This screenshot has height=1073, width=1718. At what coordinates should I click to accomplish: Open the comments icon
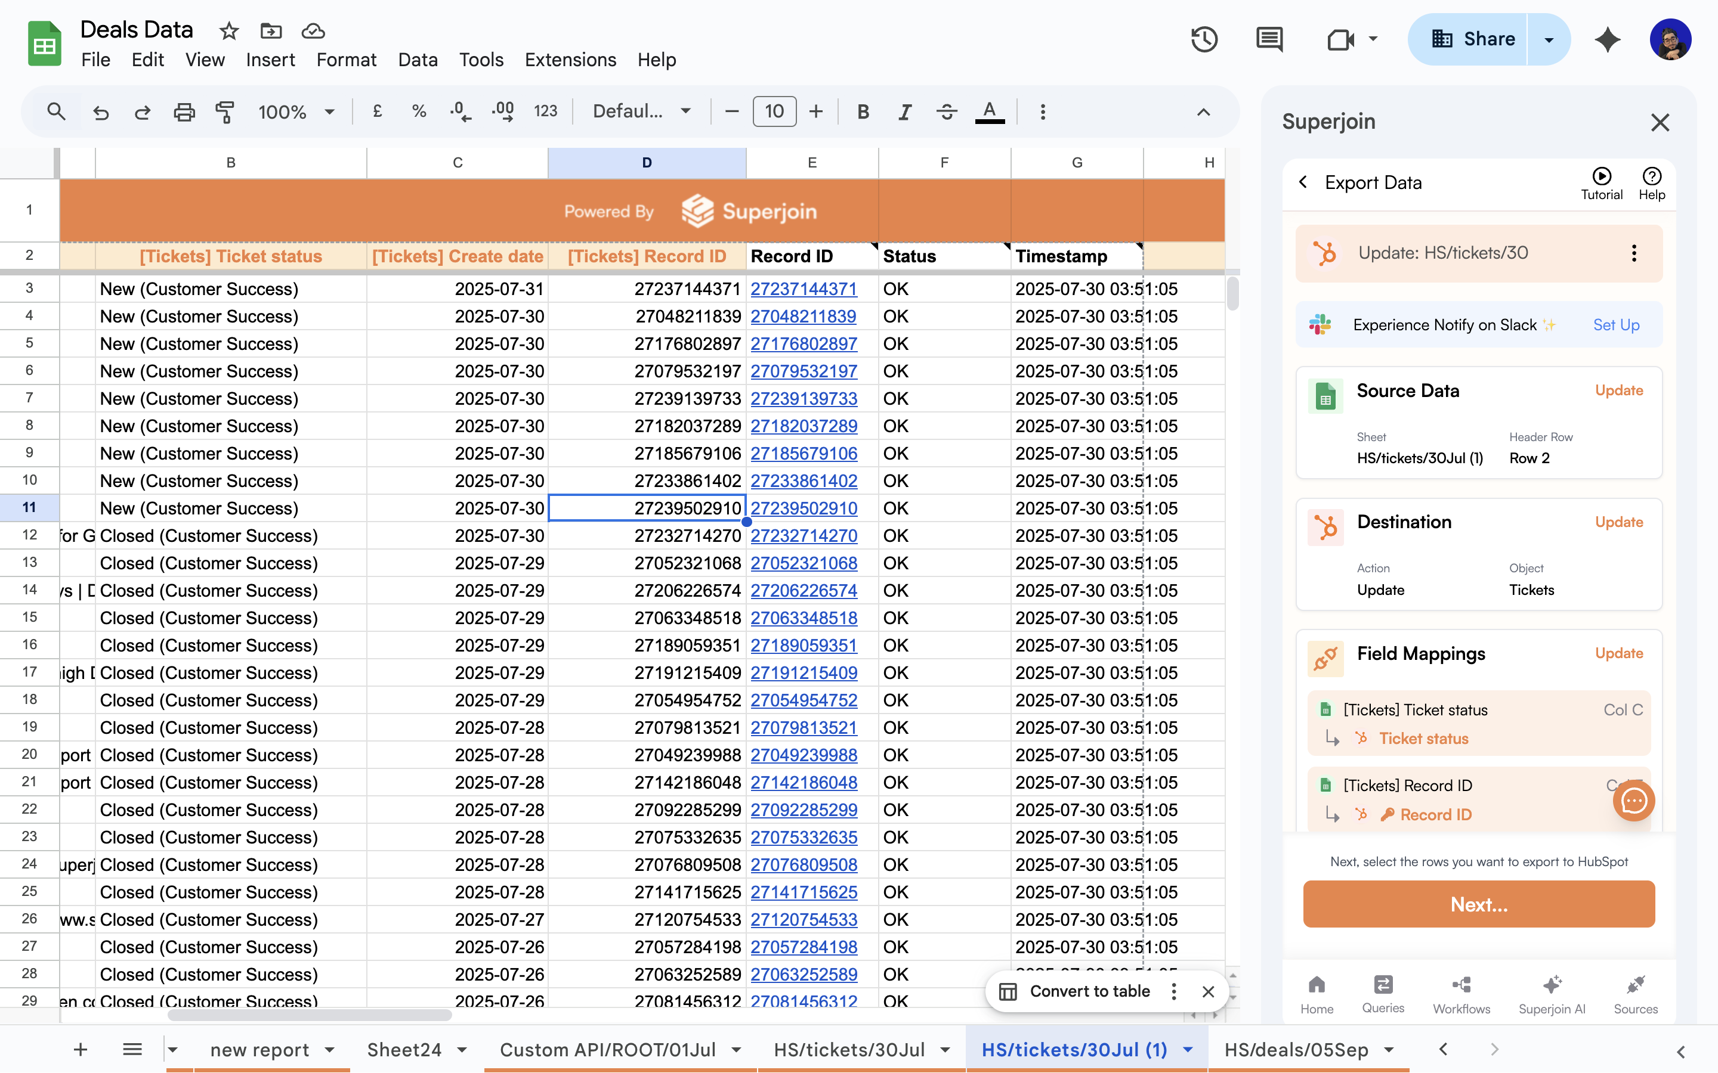1269,39
